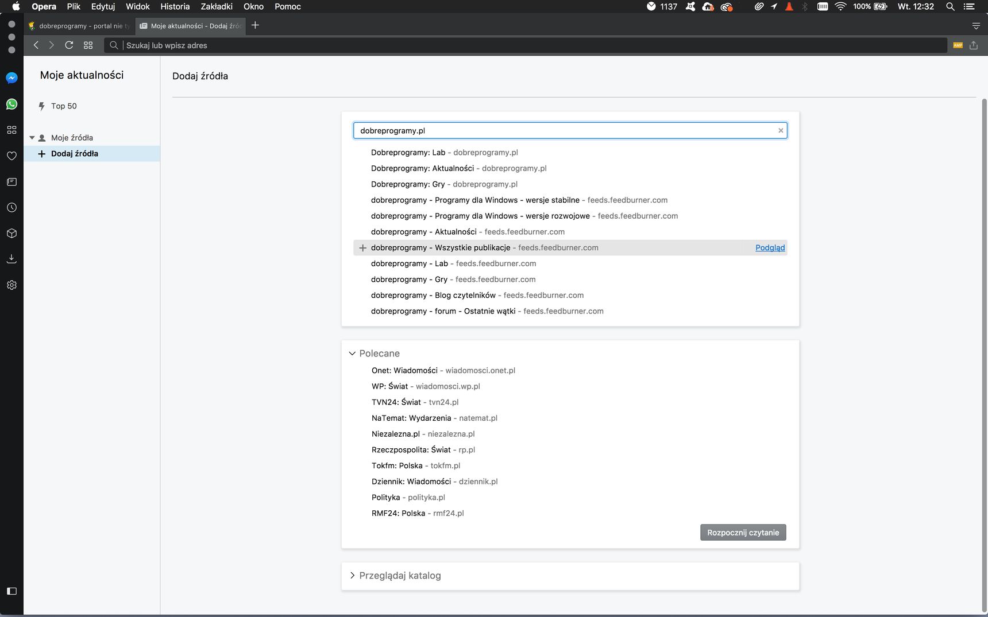Open start page grid icon in toolbar

[x=88, y=45]
